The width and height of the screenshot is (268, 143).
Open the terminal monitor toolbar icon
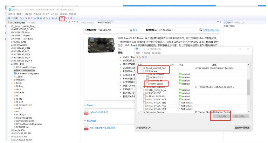click(35, 18)
